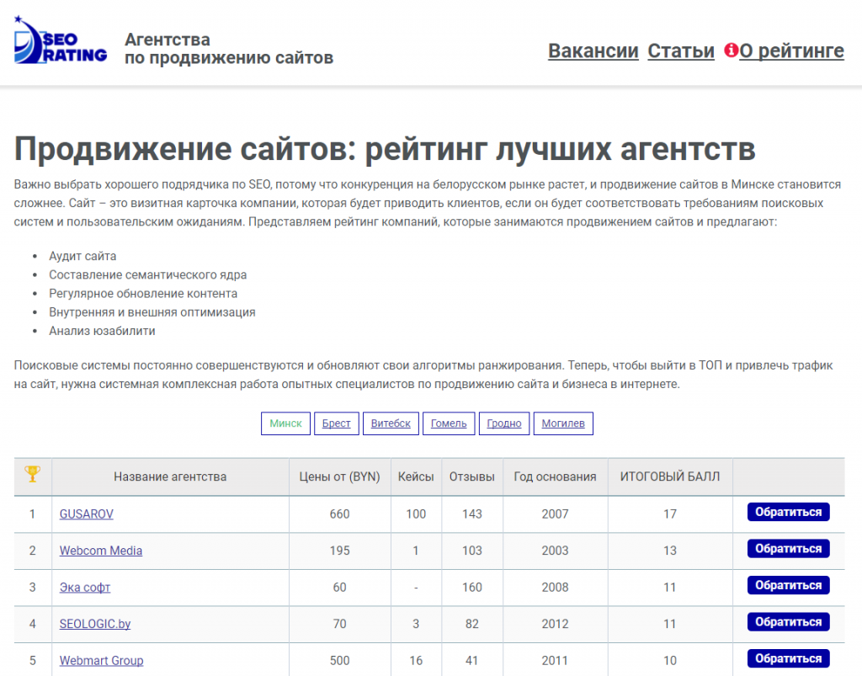
Task: Open the Эка софт agency link
Action: point(85,587)
